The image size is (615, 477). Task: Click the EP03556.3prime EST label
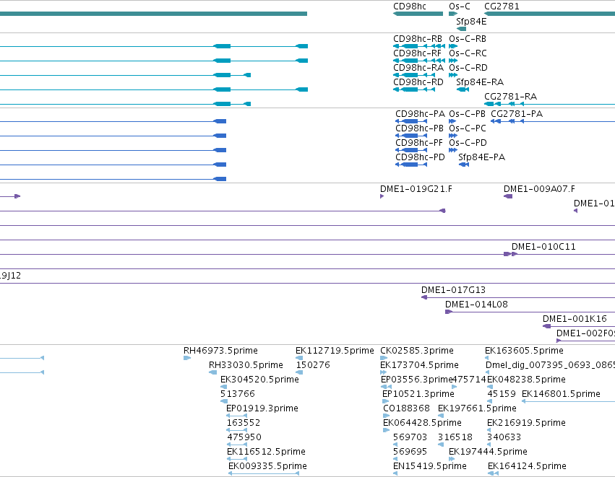tap(416, 380)
